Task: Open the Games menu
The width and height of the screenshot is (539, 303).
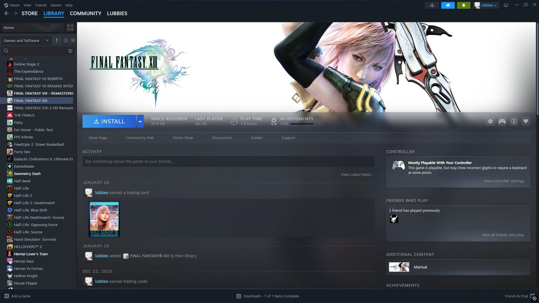Action: tap(56, 5)
